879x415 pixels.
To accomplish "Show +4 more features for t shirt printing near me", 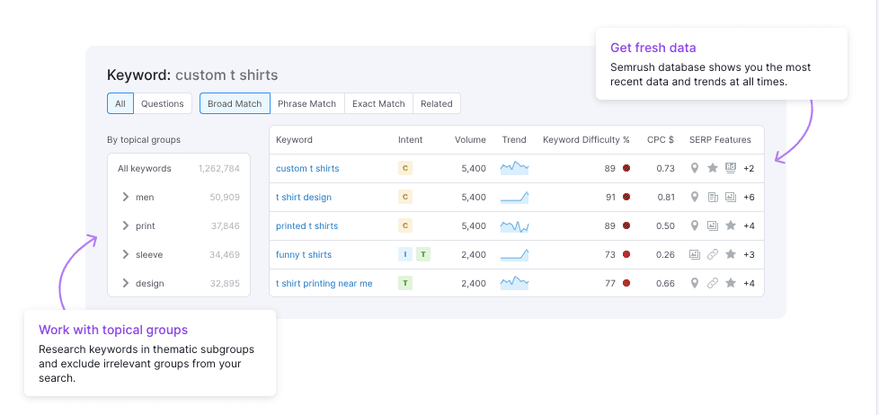I will (749, 283).
